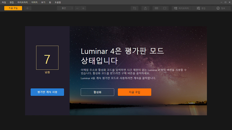This screenshot has height=130, width=232.
Task: Open the 창 menu
Action: coord(50,2)
